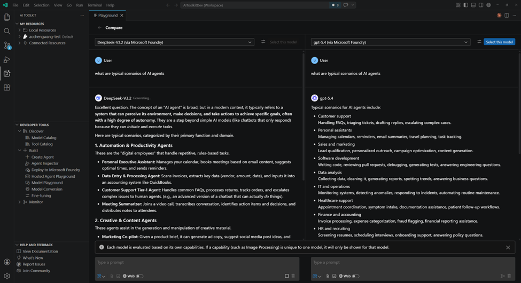Collapse the Discover tree node

pyautogui.click(x=20, y=131)
